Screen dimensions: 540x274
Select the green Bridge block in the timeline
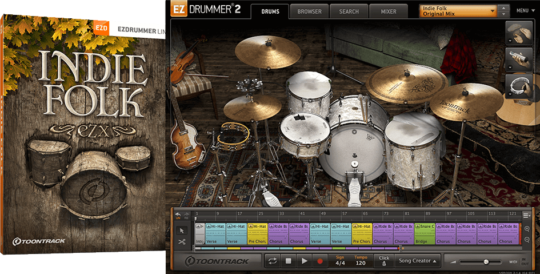point(425,234)
